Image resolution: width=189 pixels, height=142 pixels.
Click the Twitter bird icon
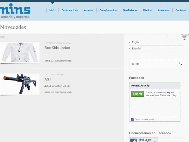click(185, 37)
